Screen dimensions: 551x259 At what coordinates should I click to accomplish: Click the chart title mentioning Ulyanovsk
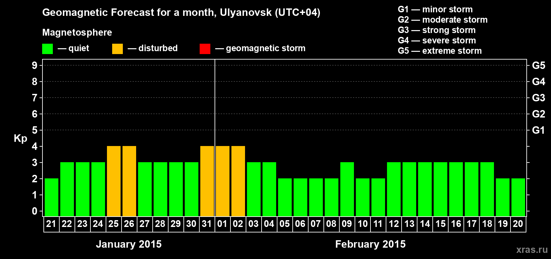(x=181, y=13)
